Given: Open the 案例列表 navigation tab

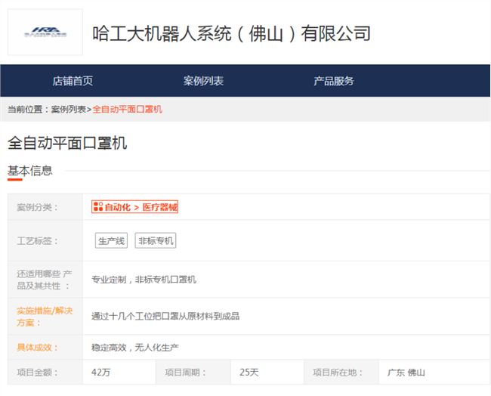Looking at the screenshot, I should 203,81.
